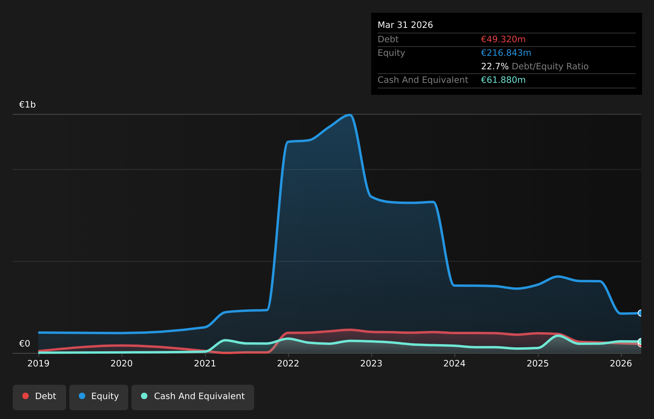Image resolution: width=654 pixels, height=419 pixels.
Task: Select the teal Cash endpoint marker at 2026
Action: 640,342
